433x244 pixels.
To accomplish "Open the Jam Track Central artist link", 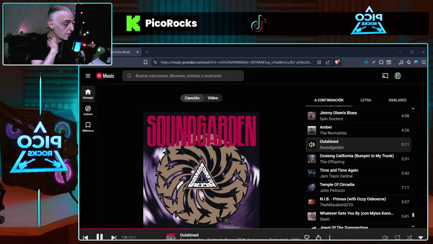I will (x=336, y=176).
